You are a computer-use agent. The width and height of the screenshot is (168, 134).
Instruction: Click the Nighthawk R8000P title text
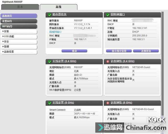pyautogui.click(x=12, y=2)
